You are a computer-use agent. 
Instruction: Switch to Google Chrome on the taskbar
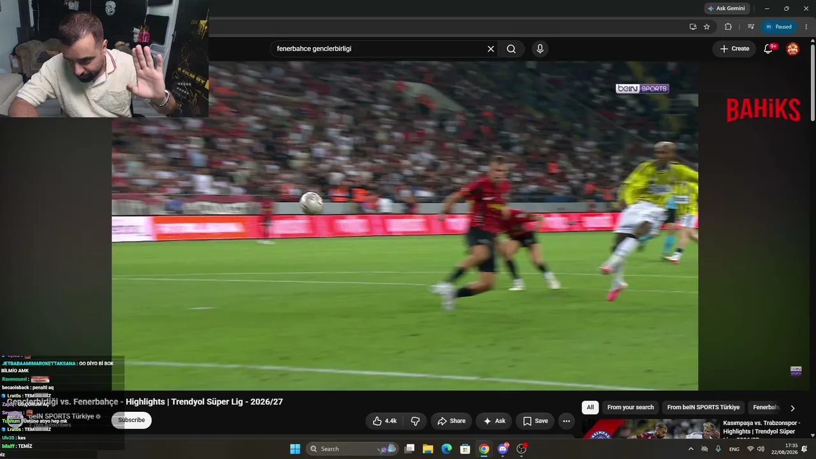(484, 449)
